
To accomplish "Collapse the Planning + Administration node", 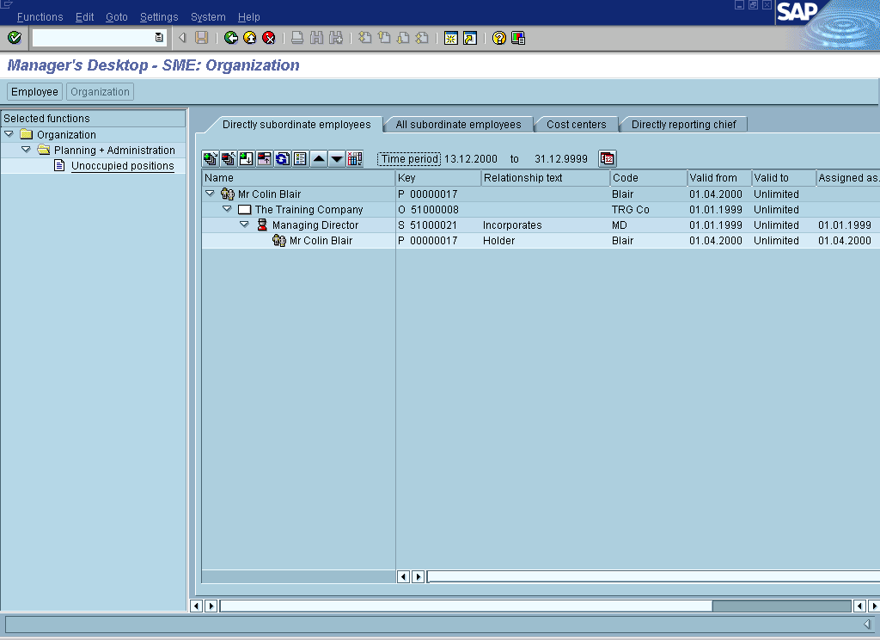I will 26,150.
